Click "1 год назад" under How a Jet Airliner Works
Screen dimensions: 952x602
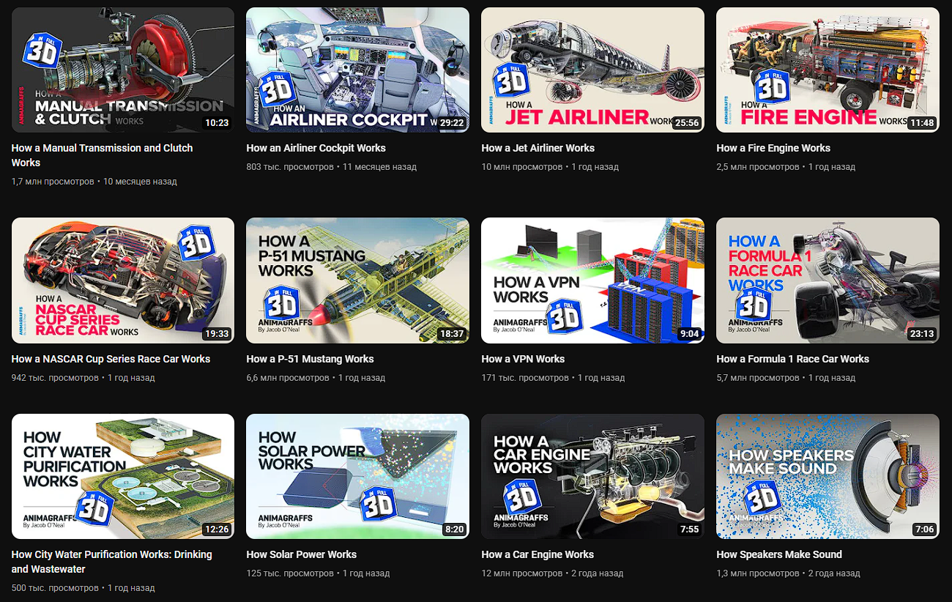coord(595,167)
